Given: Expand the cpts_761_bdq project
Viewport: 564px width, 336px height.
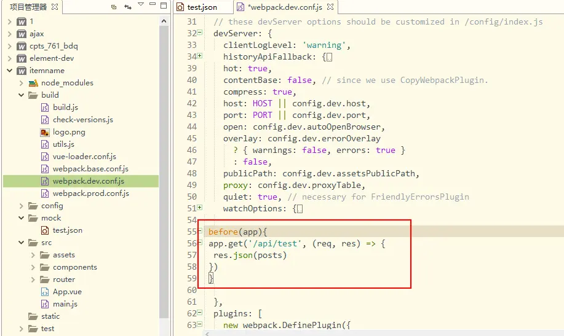Looking at the screenshot, I should click(10, 46).
